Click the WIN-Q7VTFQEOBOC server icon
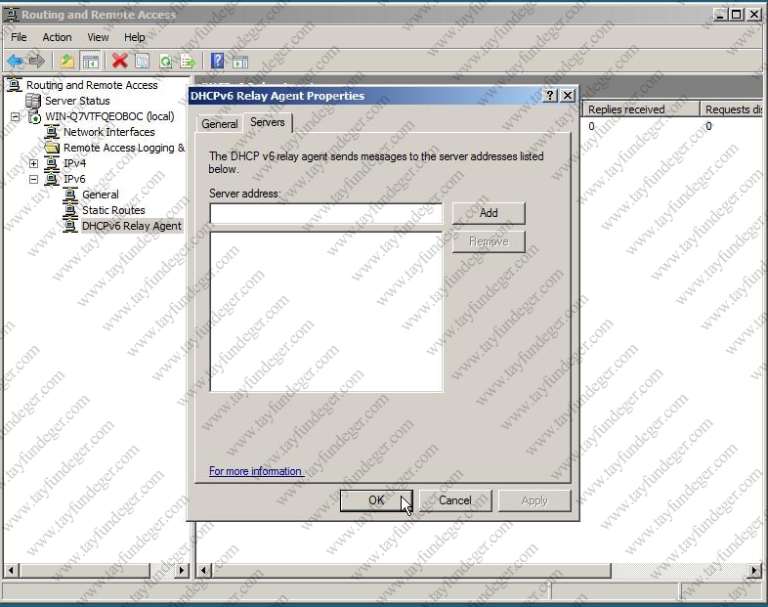 tap(34, 116)
